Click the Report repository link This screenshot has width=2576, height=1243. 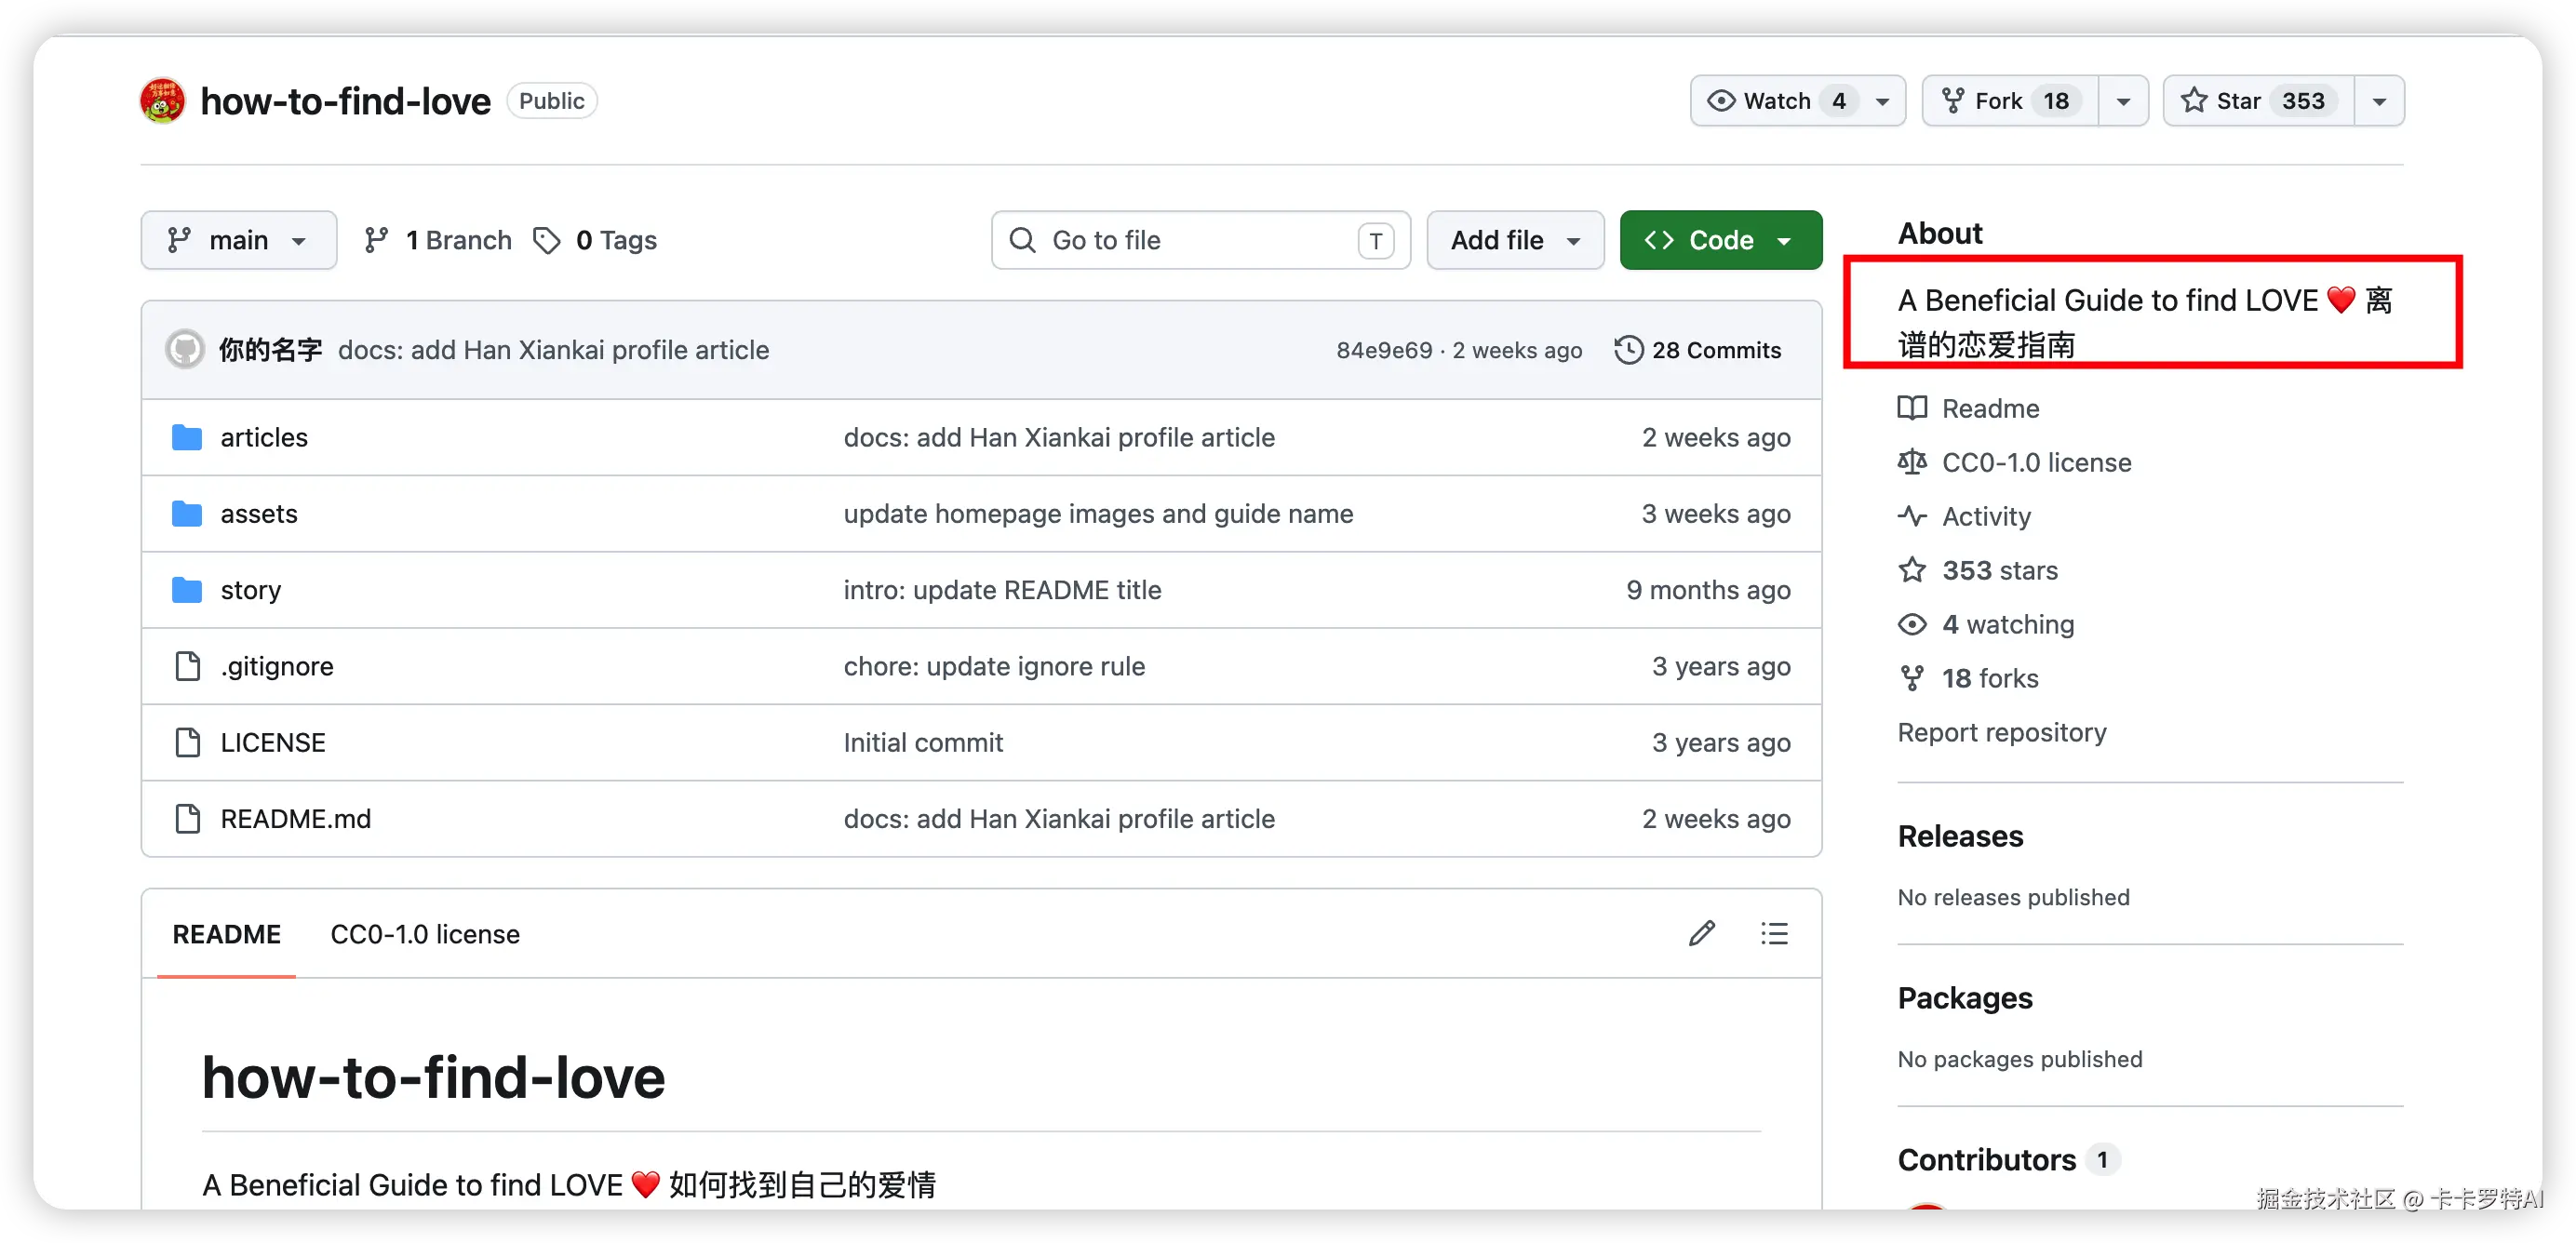(x=2001, y=732)
